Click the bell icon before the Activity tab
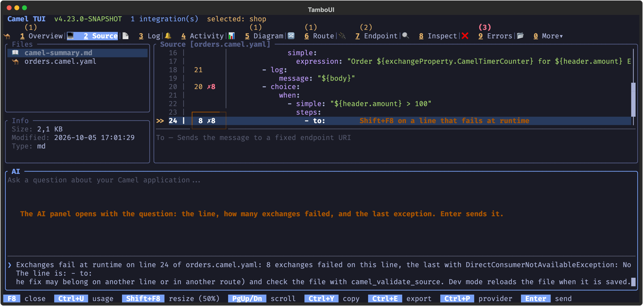The height and width of the screenshot is (306, 643). tap(168, 36)
